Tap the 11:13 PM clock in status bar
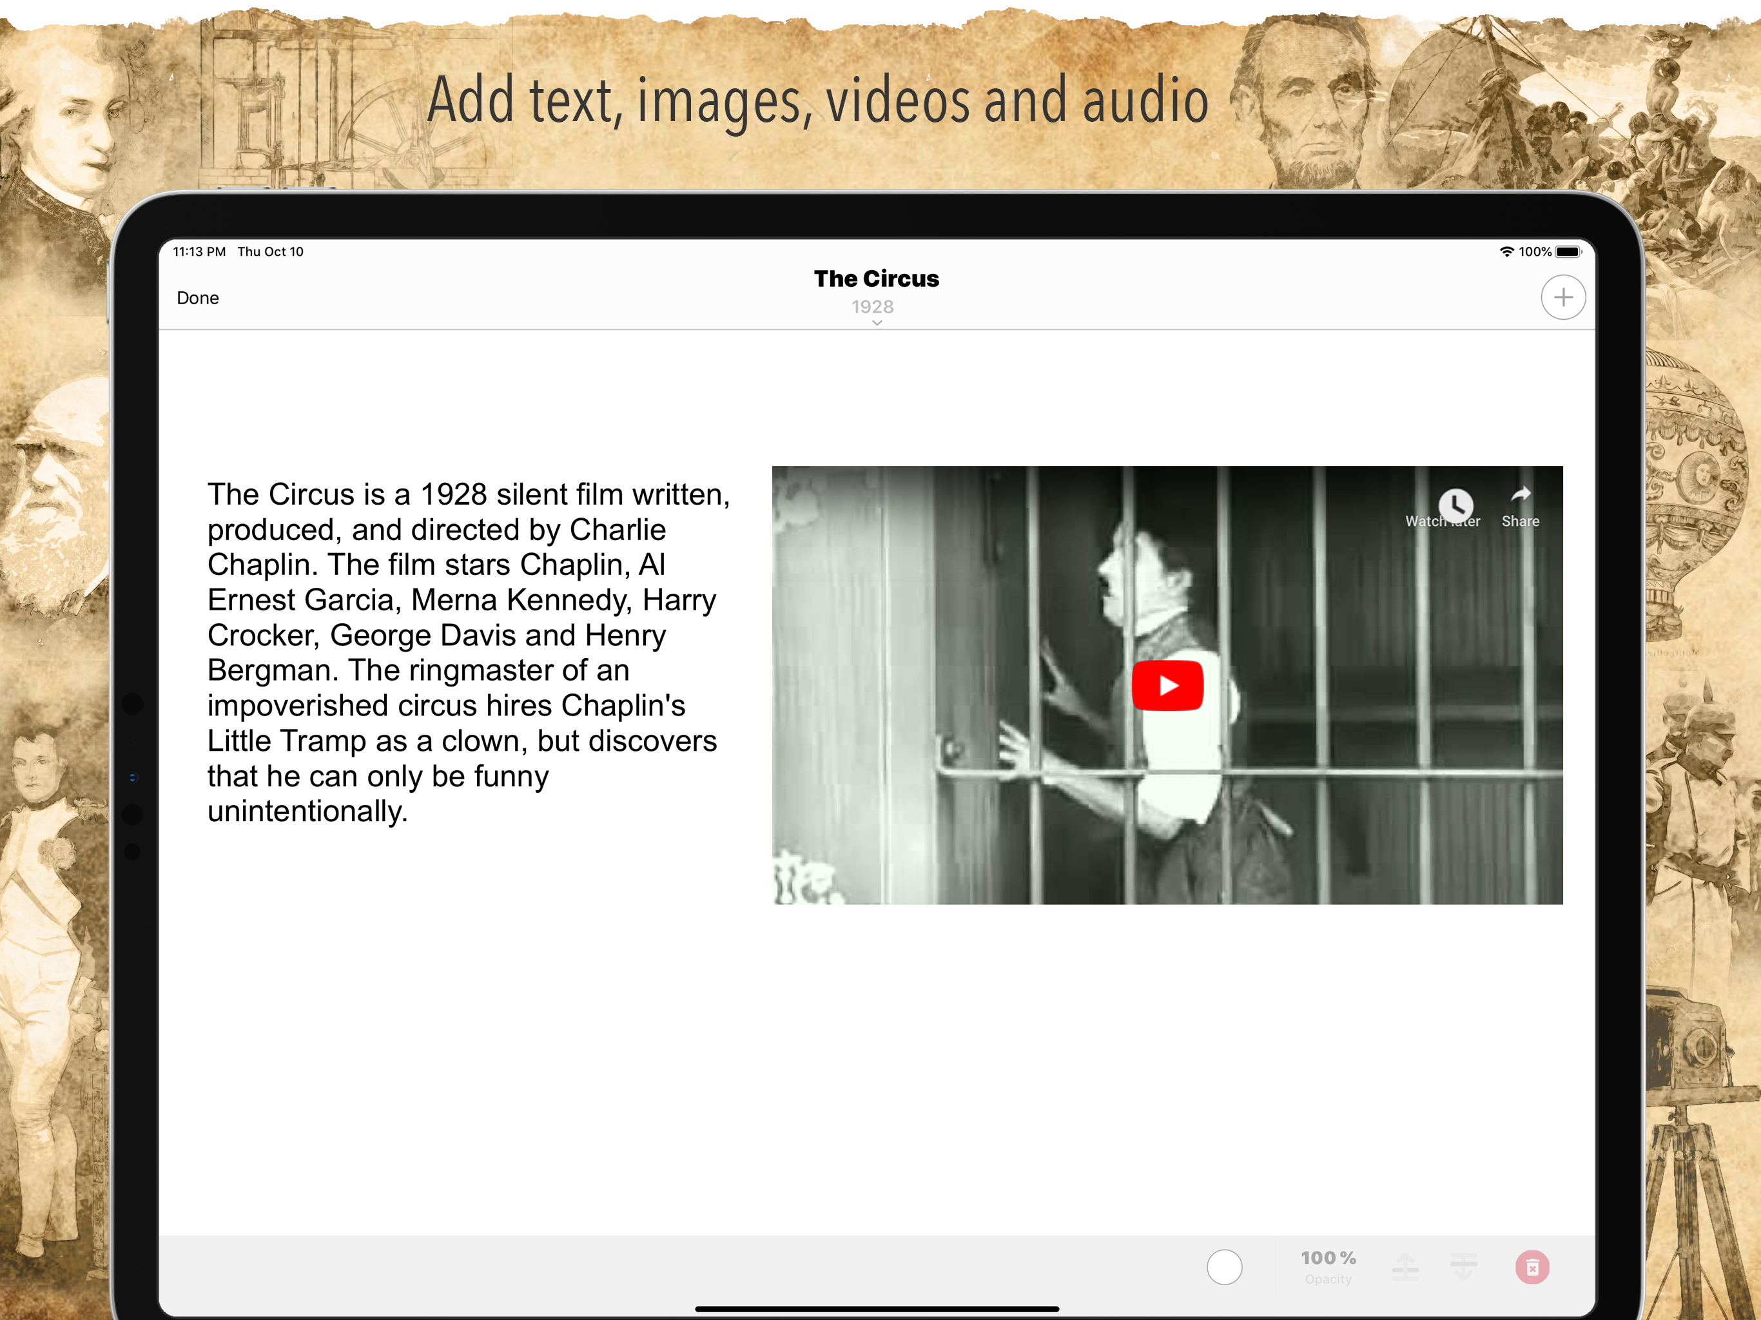 click(x=199, y=251)
